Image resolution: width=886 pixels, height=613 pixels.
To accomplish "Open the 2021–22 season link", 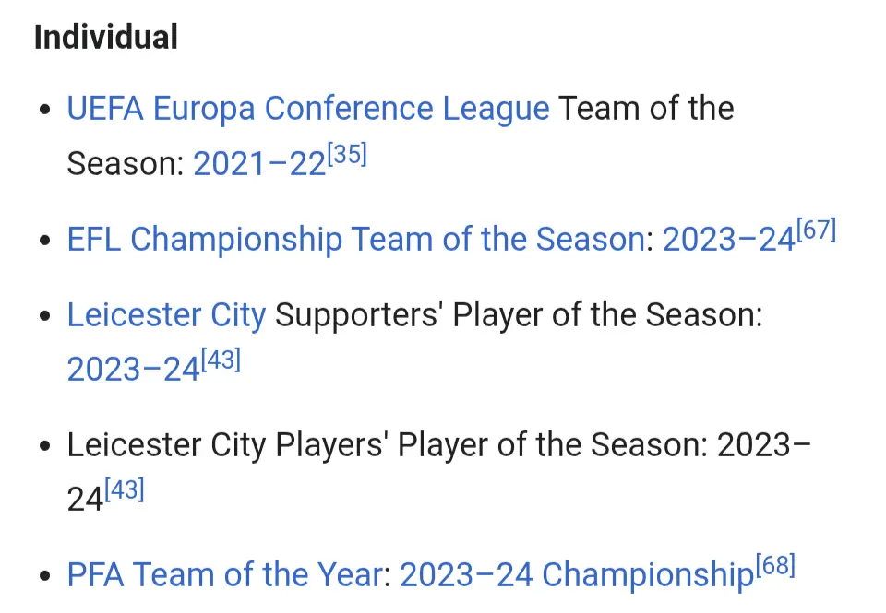I will pyautogui.click(x=258, y=165).
